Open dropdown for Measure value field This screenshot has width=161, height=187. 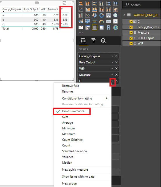coord(112,75)
